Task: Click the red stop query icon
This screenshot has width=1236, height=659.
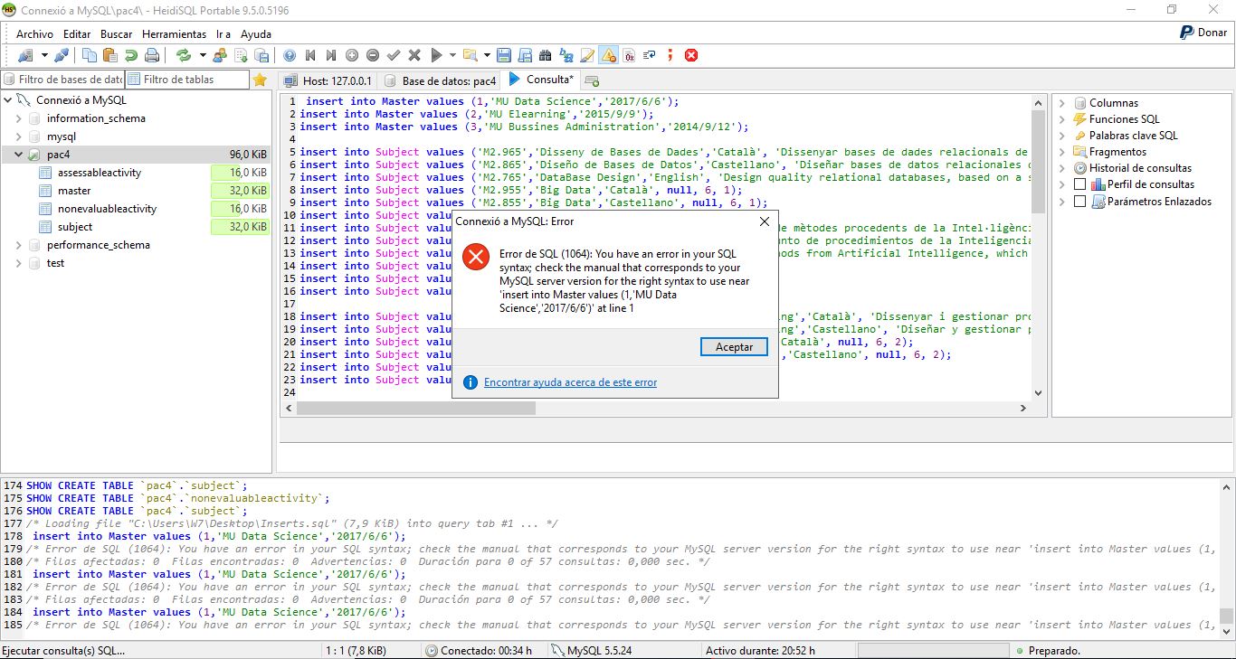Action: (x=691, y=55)
